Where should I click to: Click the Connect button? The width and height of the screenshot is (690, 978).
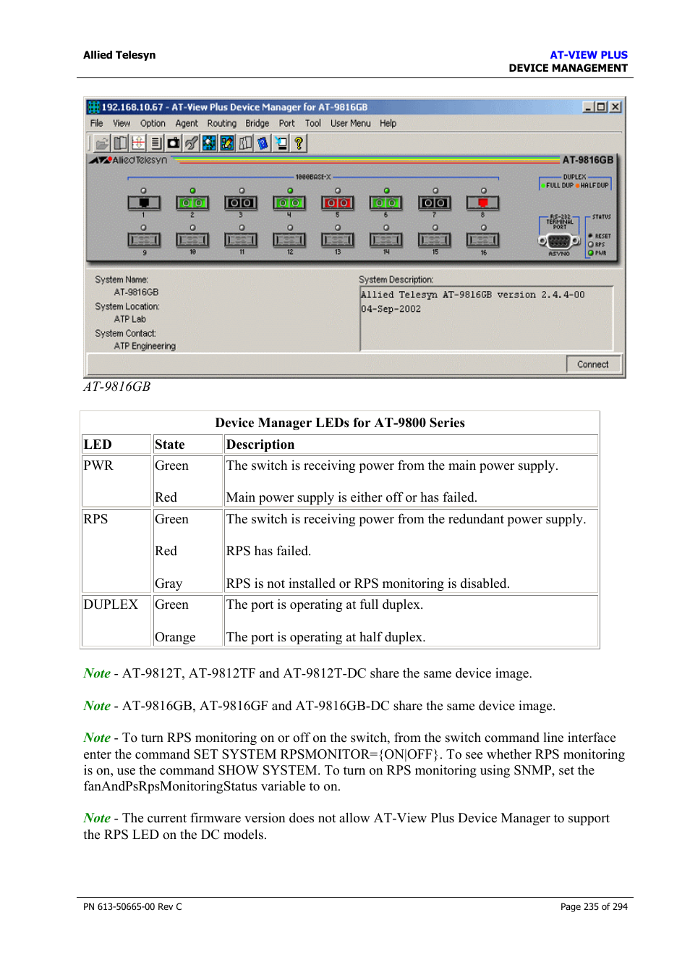(593, 364)
